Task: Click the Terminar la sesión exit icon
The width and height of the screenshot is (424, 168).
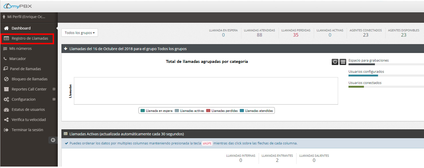Action: coord(6,130)
